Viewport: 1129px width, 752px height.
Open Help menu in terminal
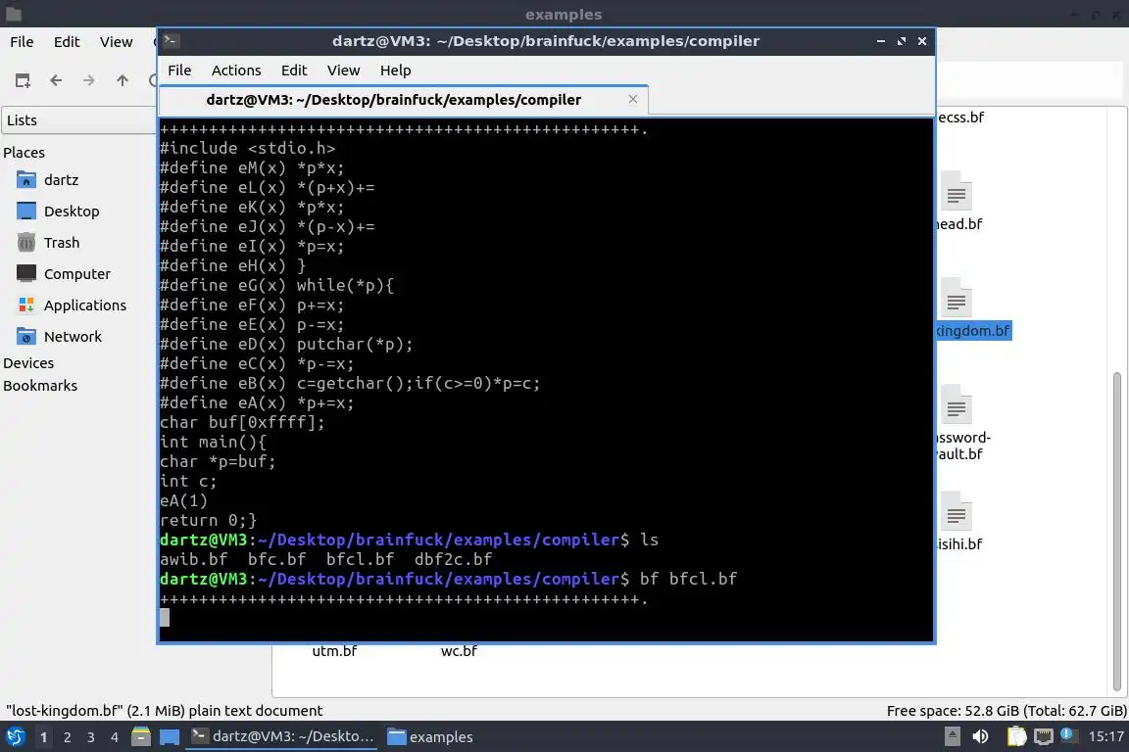395,70
